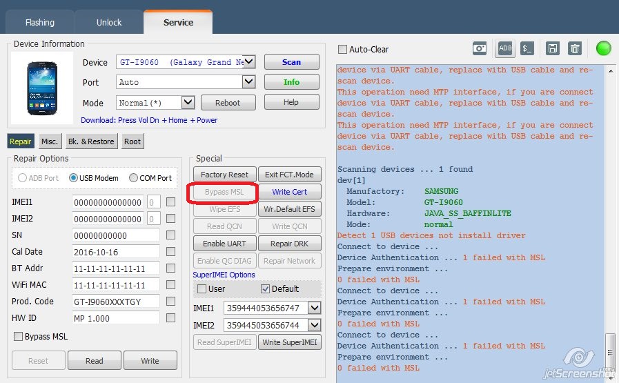This screenshot has width=619, height=383.
Task: Open the SuperIMEI IMEI1 dropdown
Action: (315, 308)
